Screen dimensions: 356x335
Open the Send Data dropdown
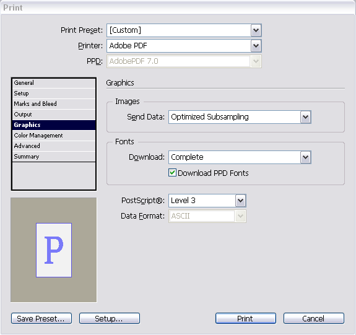pos(240,117)
